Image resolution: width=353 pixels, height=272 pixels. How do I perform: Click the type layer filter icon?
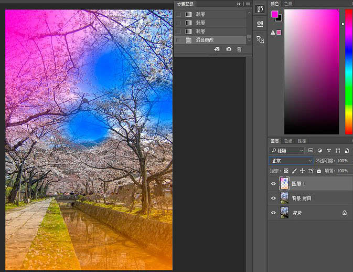[x=328, y=151]
